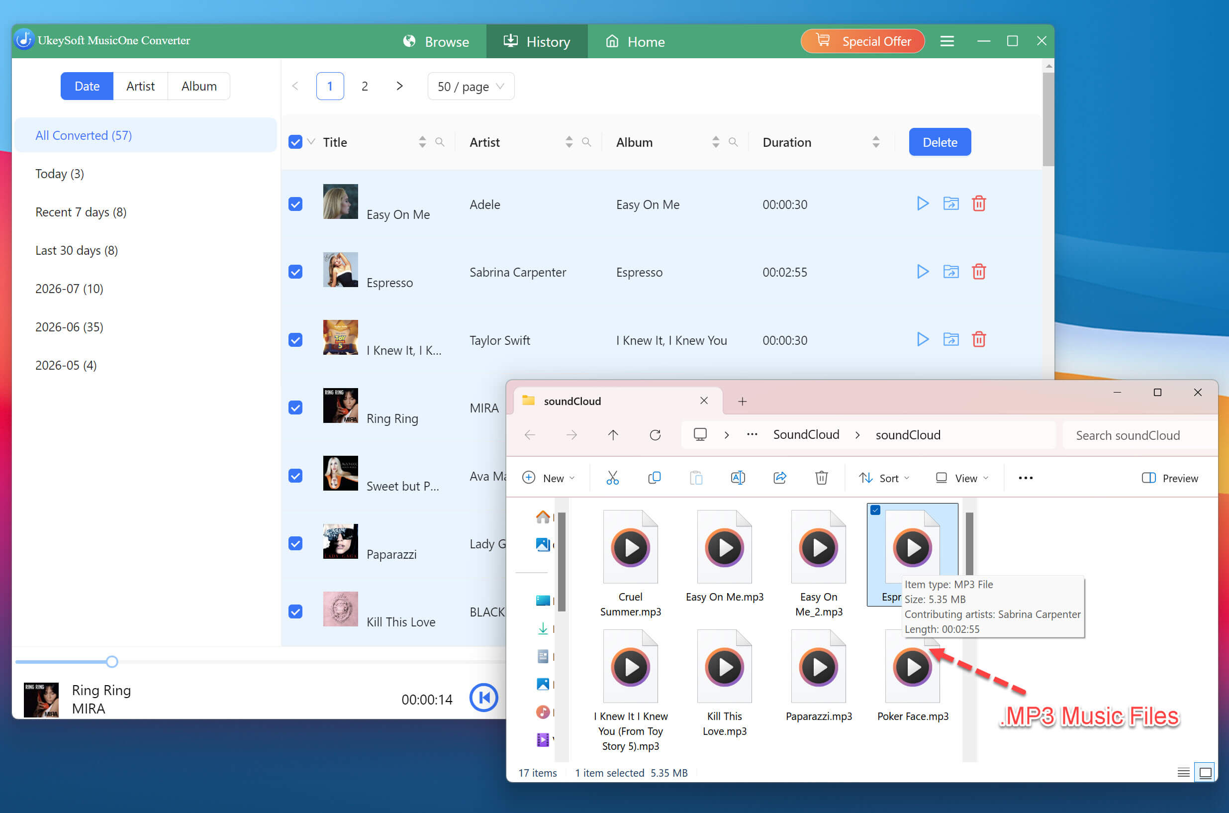Image resolution: width=1229 pixels, height=813 pixels.
Task: Go to page 2 of history
Action: 365,86
